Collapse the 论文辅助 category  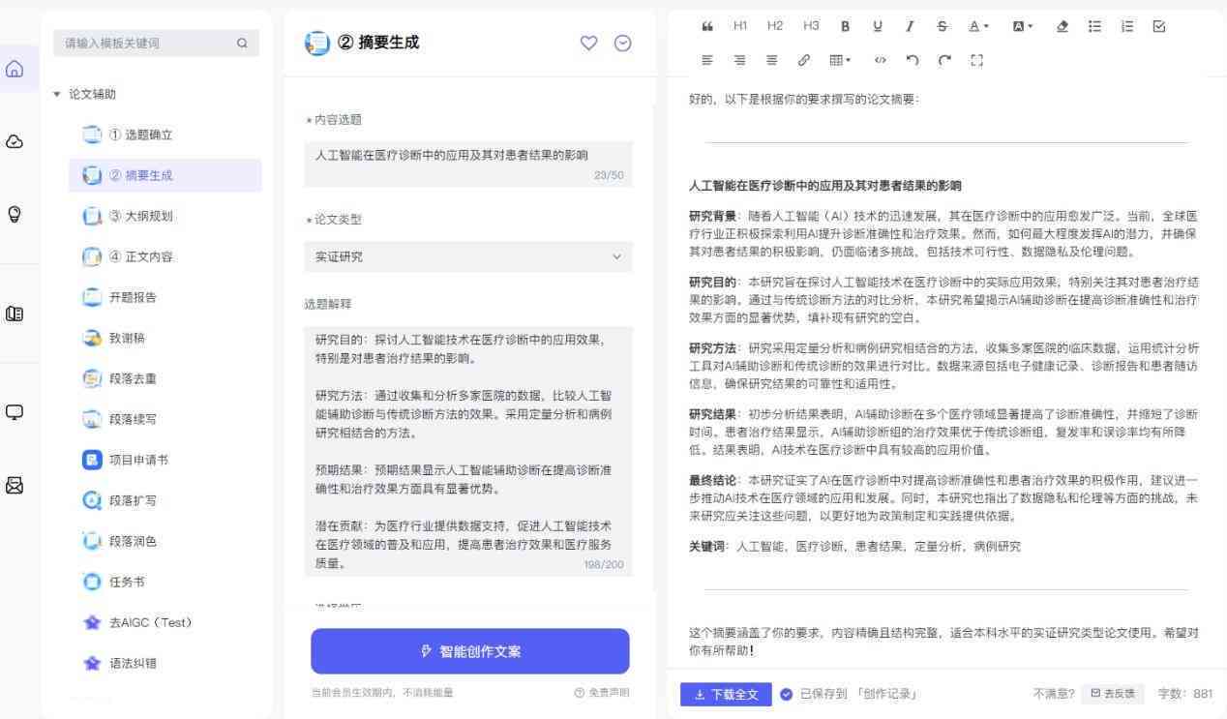click(x=85, y=94)
